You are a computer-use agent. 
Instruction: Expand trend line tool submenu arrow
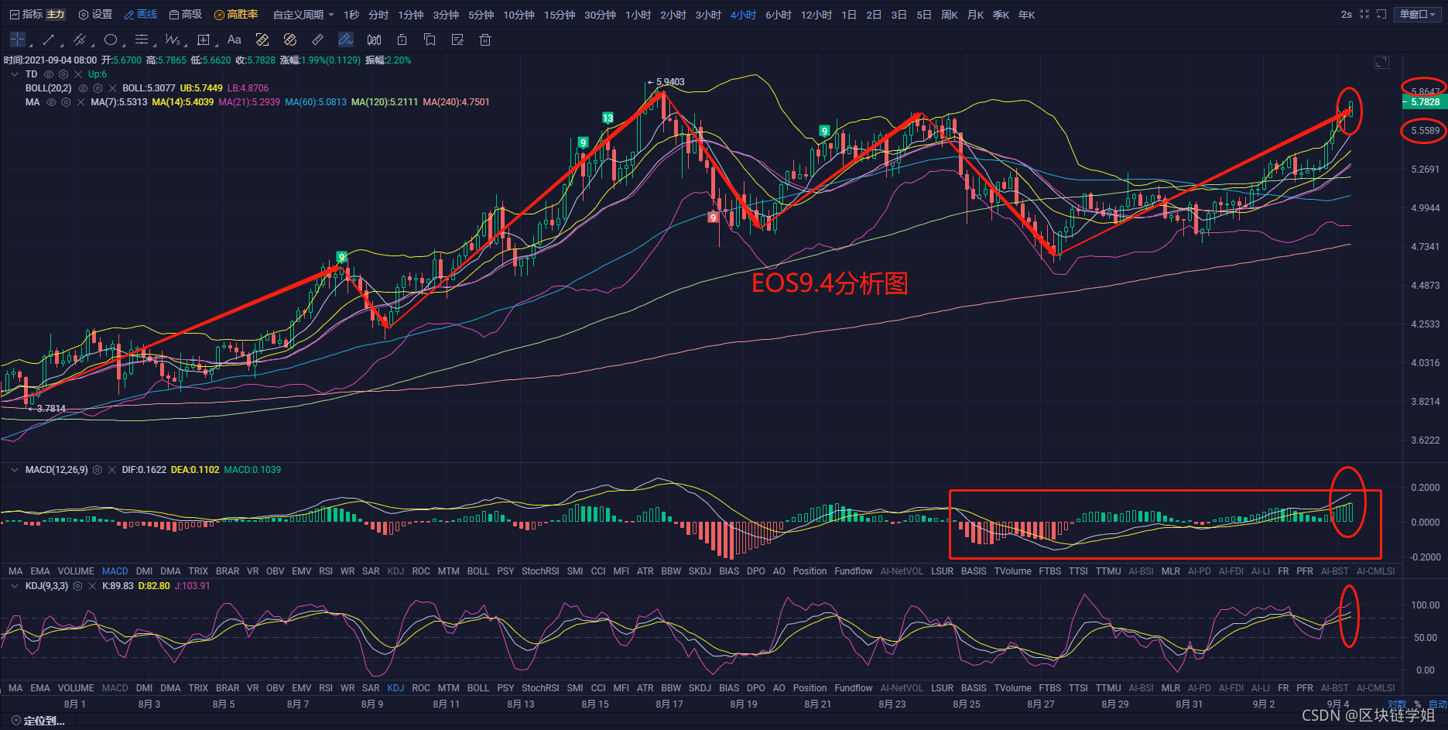click(60, 45)
